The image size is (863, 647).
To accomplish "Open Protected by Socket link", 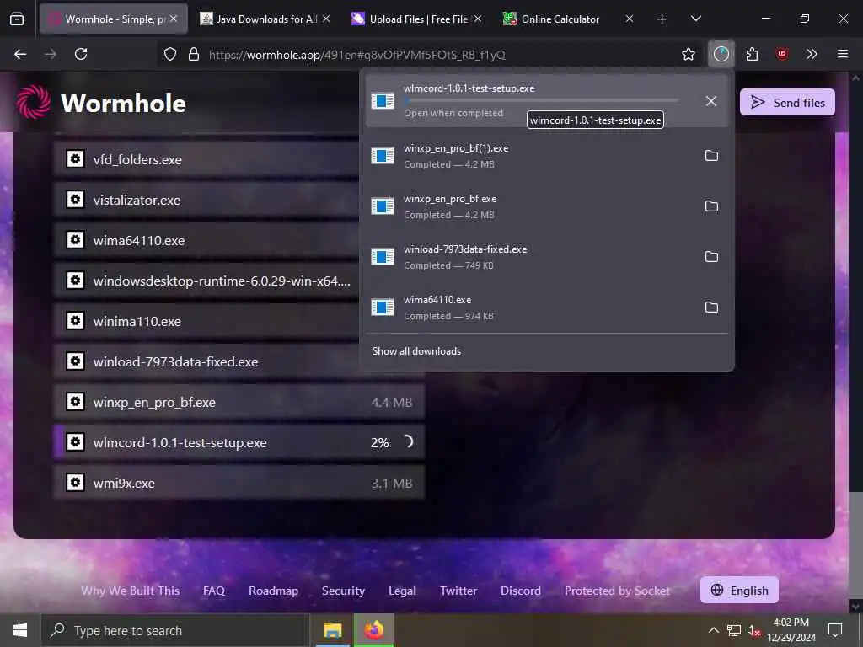I will (x=617, y=591).
